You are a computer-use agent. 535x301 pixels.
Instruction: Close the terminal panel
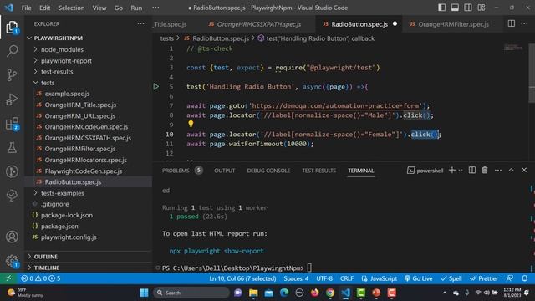coord(524,170)
